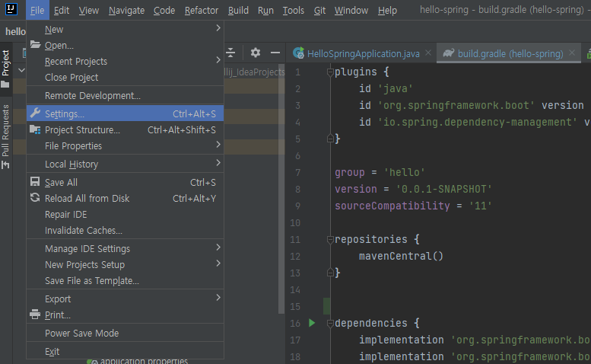Open the Tools menu

pyautogui.click(x=294, y=10)
